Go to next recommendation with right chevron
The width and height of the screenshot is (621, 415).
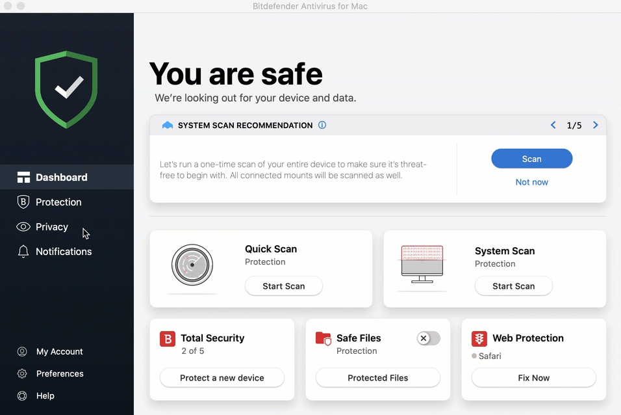point(595,126)
